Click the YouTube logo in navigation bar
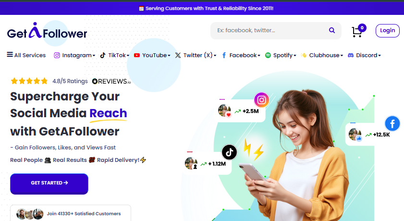This screenshot has height=221, width=404. tap(137, 55)
